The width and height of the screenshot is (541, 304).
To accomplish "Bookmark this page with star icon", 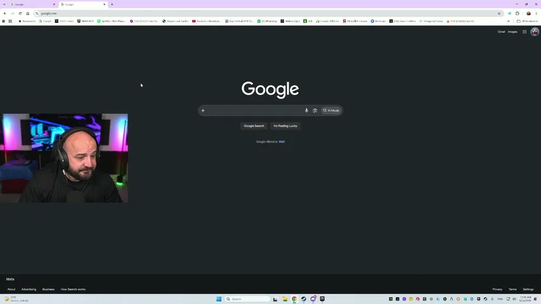I will point(499,13).
